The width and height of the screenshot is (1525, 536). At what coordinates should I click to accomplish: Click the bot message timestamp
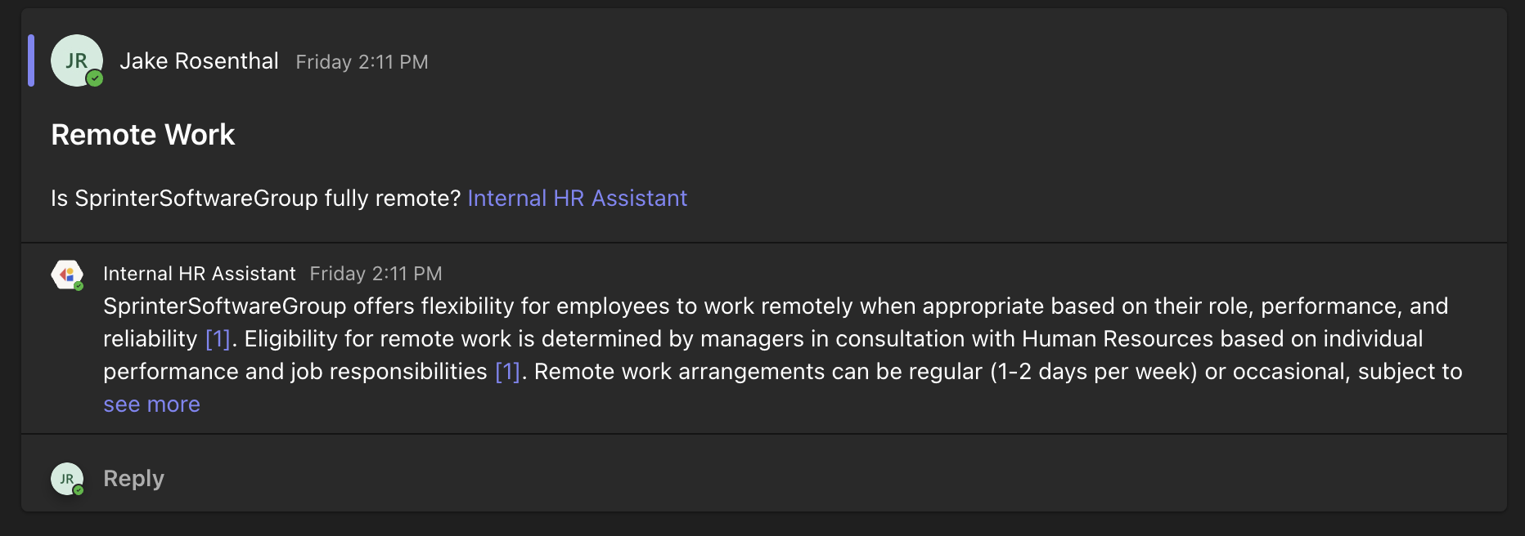point(376,273)
